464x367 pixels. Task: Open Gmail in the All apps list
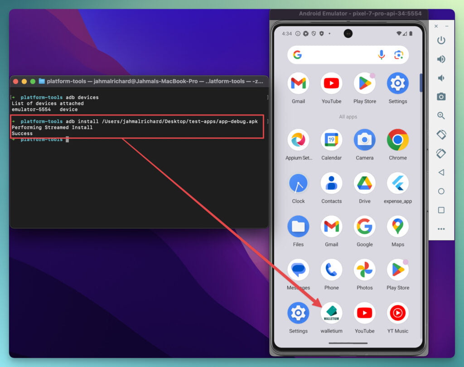point(331,227)
